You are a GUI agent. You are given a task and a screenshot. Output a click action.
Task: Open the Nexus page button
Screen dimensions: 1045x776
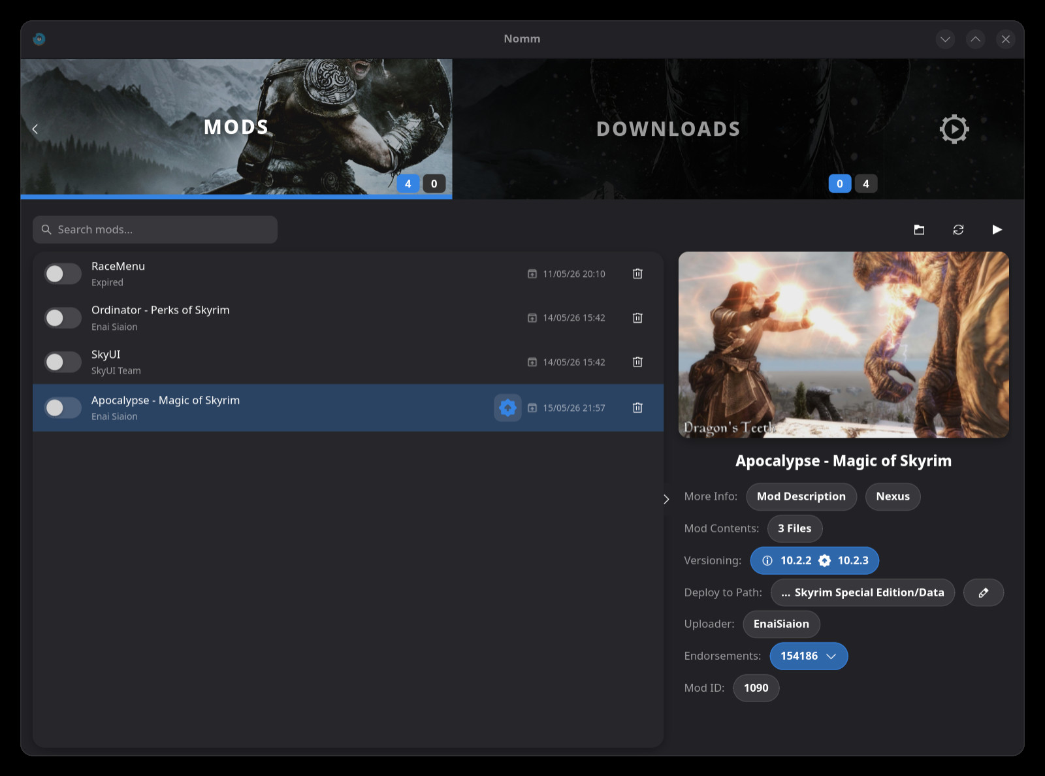[893, 496]
